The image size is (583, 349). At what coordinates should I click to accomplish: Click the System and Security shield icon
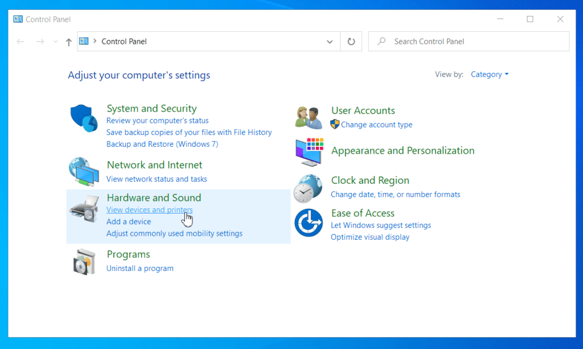point(84,118)
